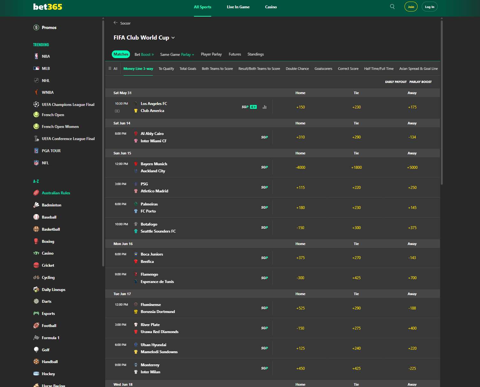The width and height of the screenshot is (480, 387).
Task: Click the NHL league icon
Action: pyautogui.click(x=36, y=80)
